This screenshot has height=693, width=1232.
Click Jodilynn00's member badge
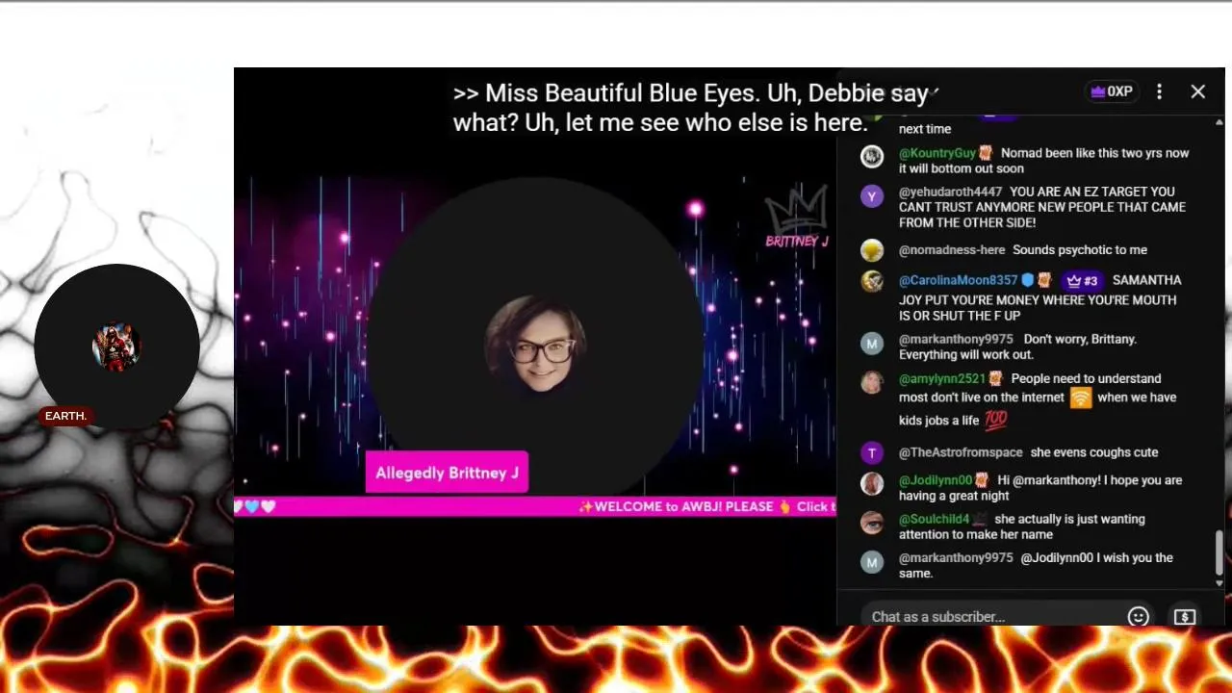pos(982,479)
